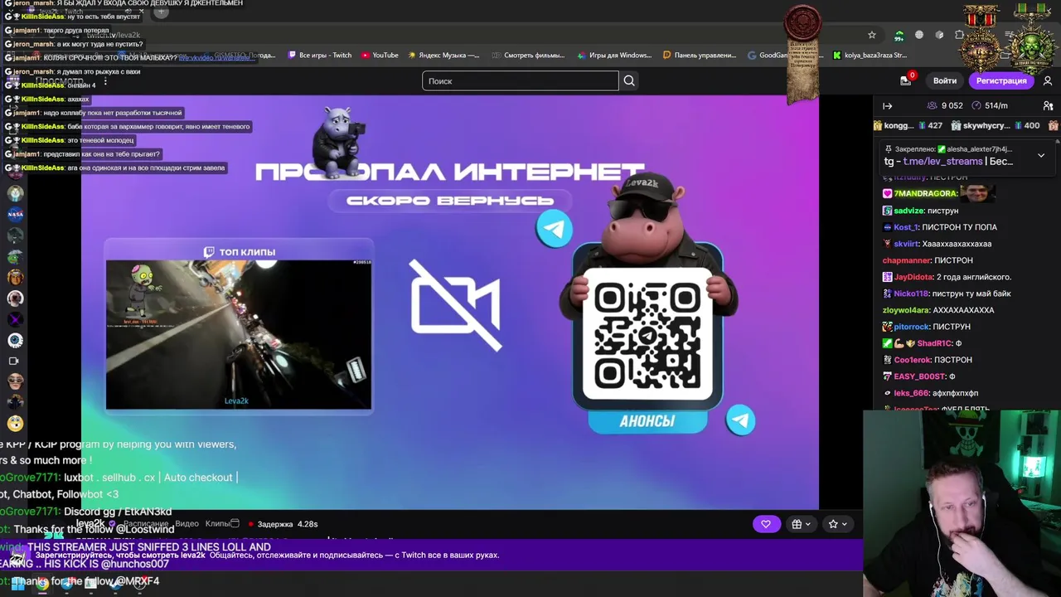Open the Все игры - Twitch bookmark
1061x597 pixels.
click(x=320, y=56)
